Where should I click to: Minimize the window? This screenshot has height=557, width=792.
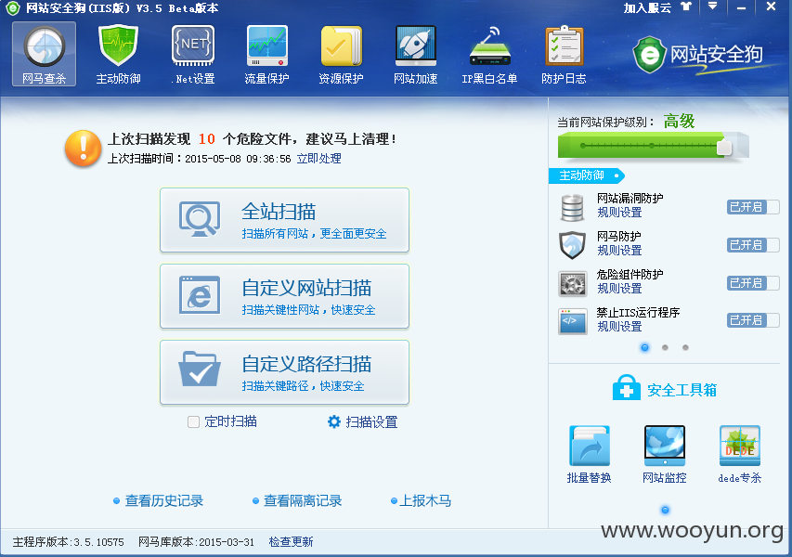coord(741,7)
